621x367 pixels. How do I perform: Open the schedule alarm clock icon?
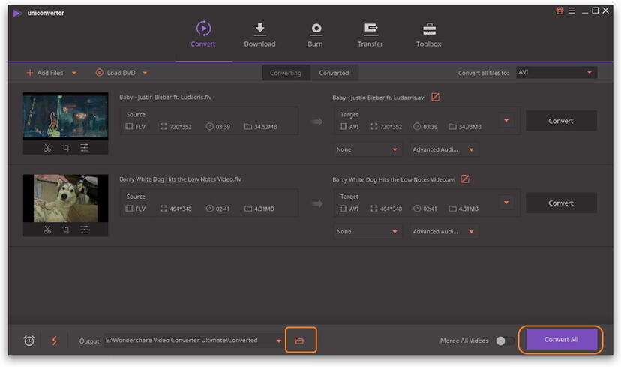pos(29,341)
